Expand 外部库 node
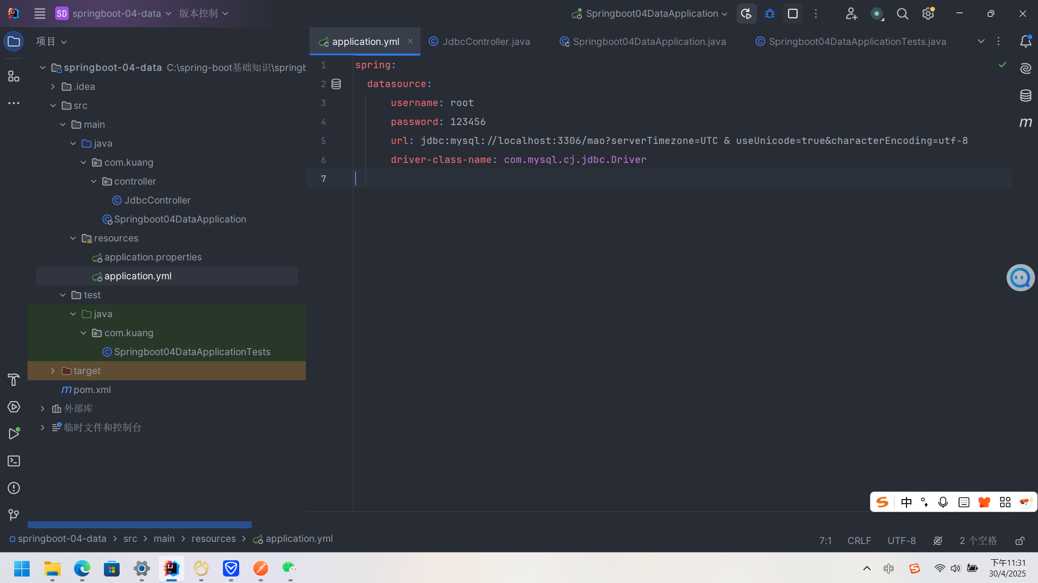The image size is (1038, 583). 42,409
